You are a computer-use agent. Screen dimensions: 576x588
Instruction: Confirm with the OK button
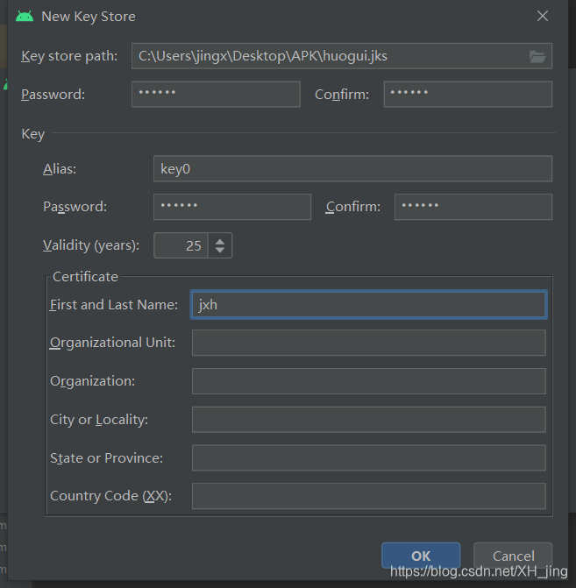[x=421, y=556]
